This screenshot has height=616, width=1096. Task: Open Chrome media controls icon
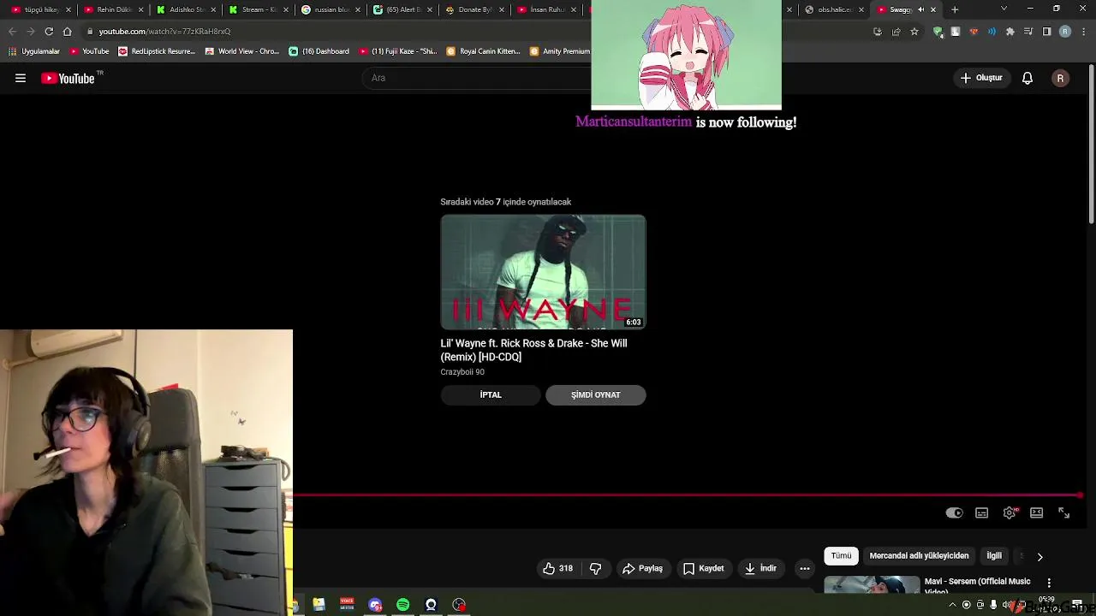(x=1028, y=32)
